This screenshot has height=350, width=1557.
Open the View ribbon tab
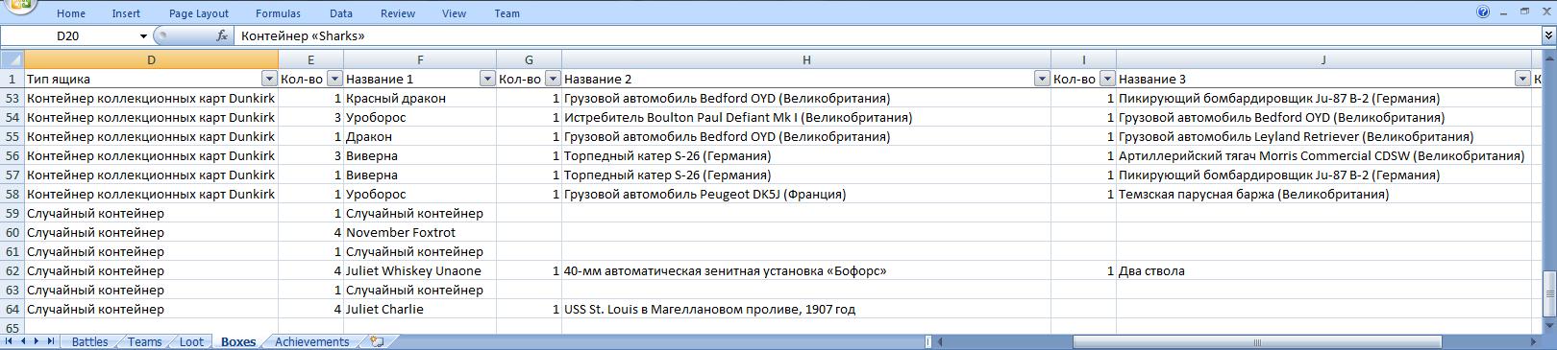[x=454, y=13]
